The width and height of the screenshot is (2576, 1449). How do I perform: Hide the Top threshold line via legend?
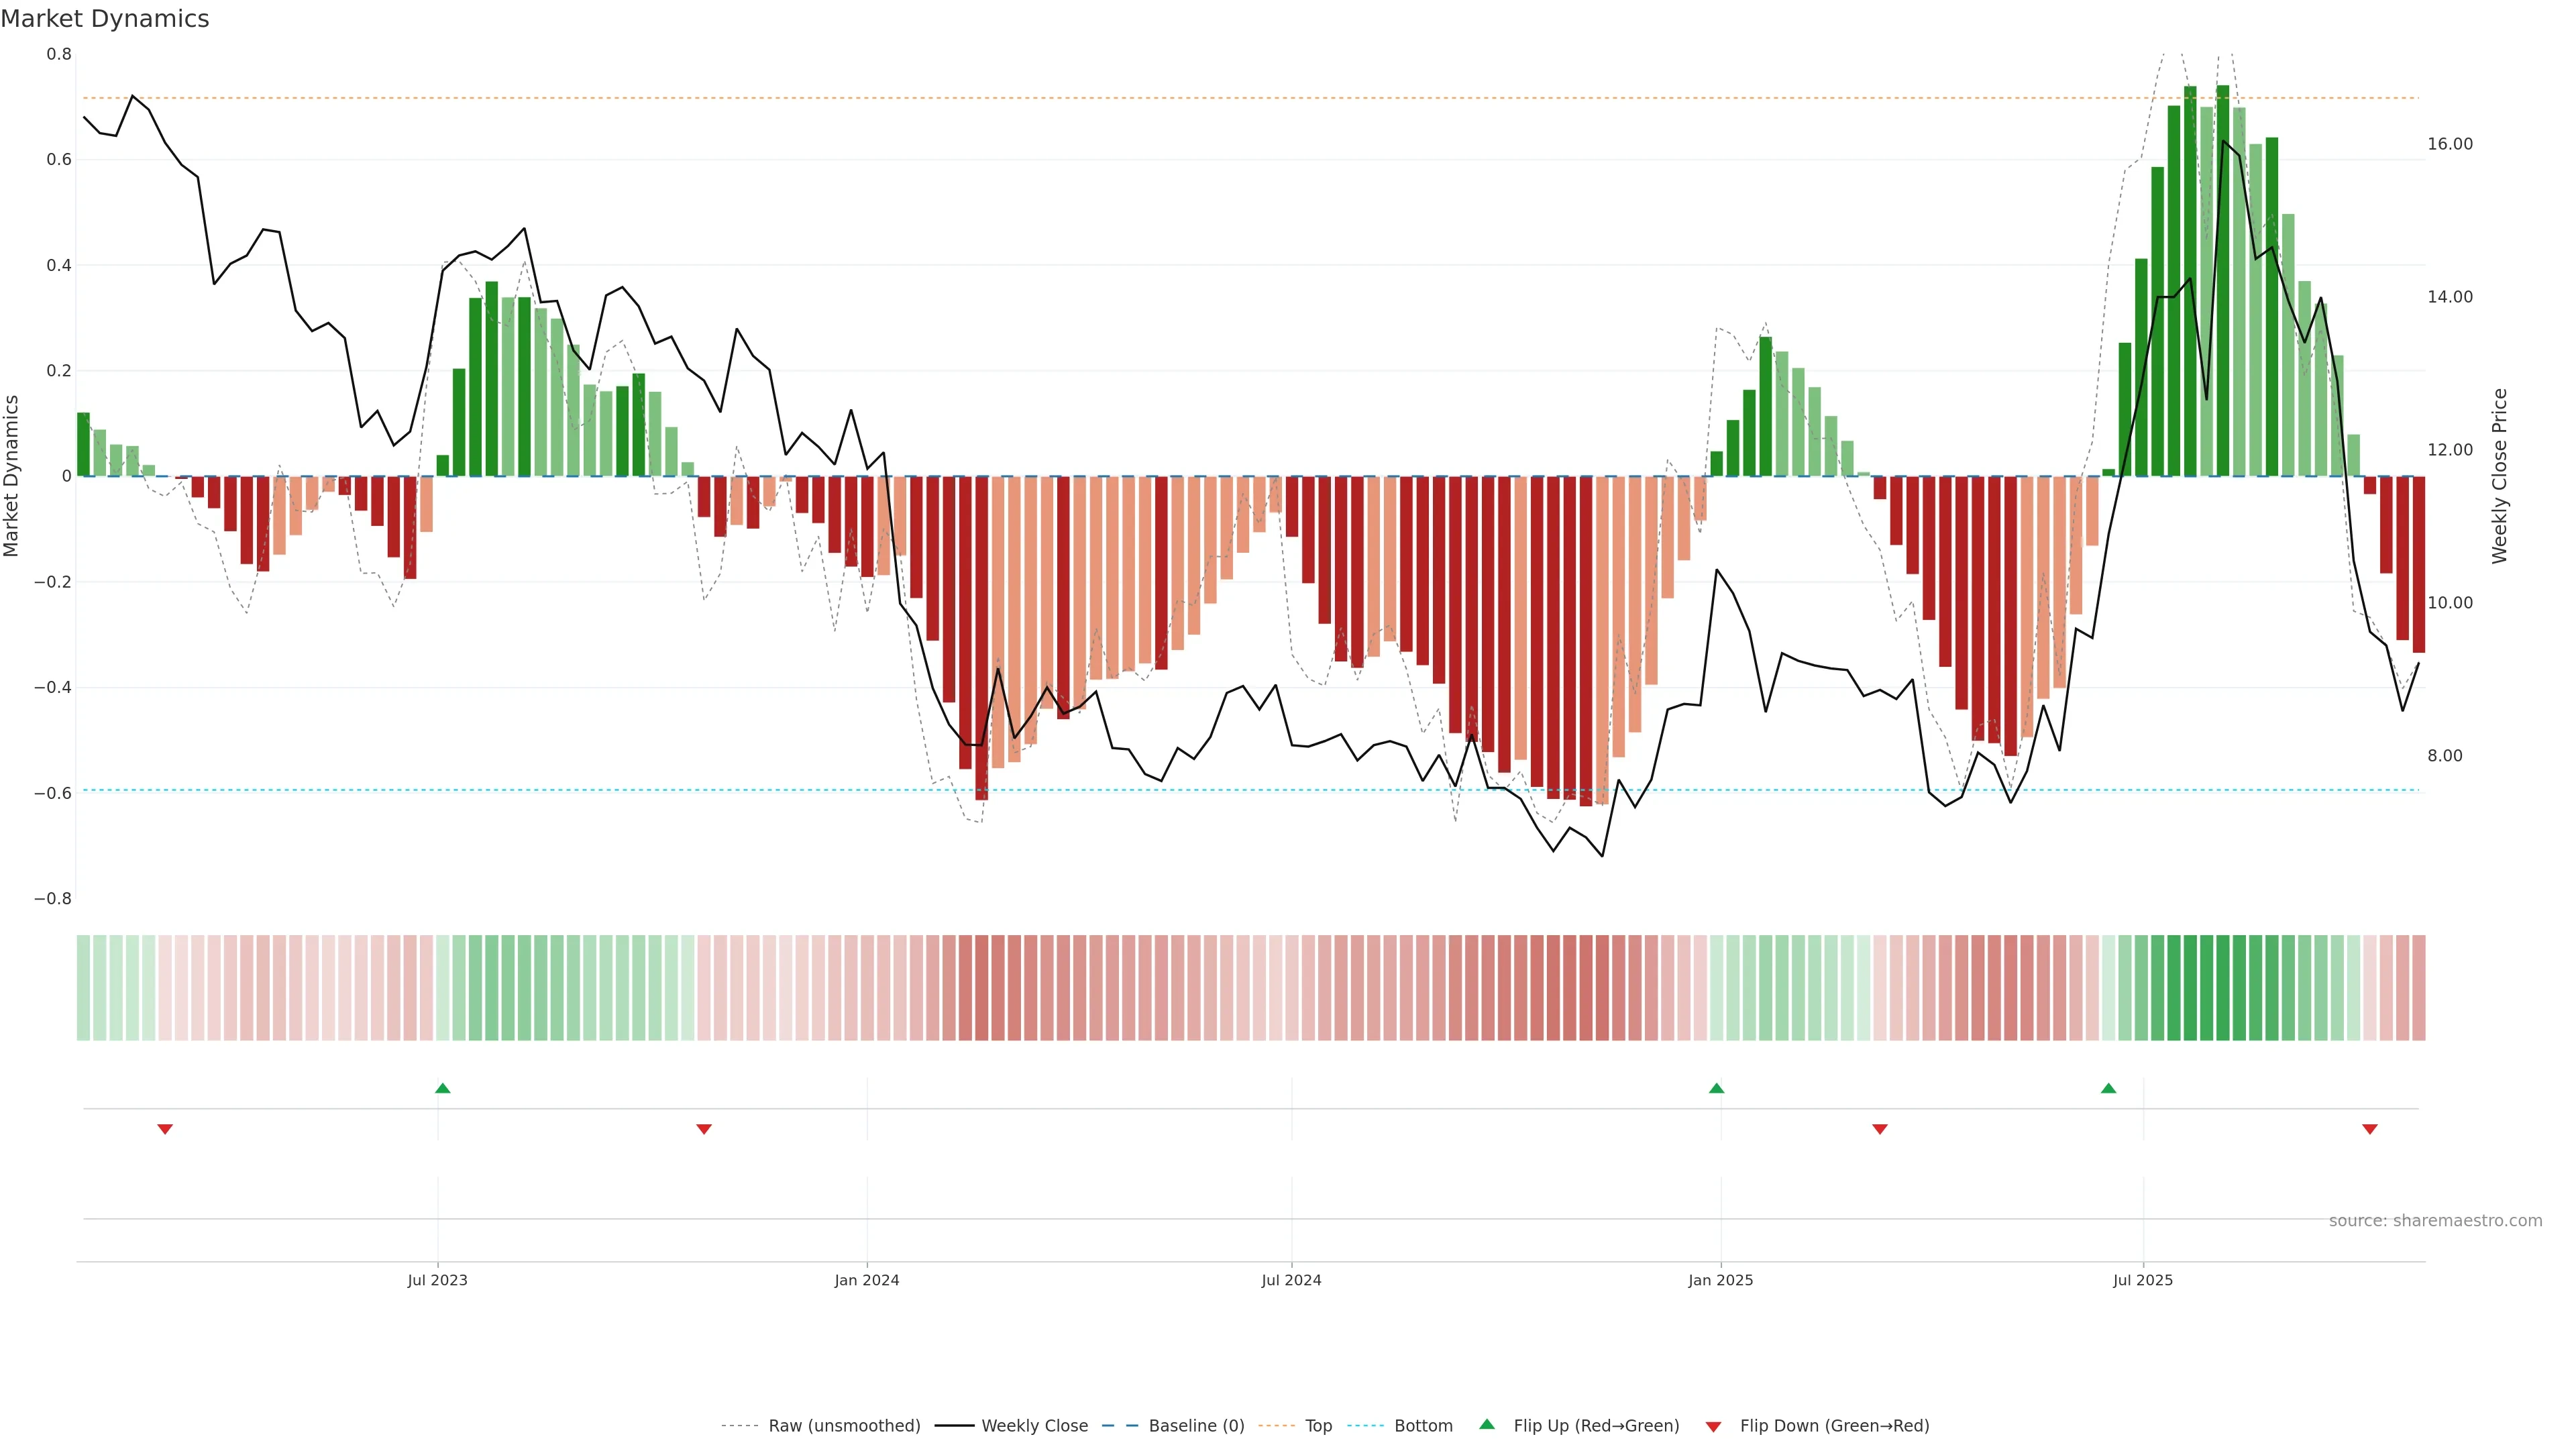pos(1318,1426)
